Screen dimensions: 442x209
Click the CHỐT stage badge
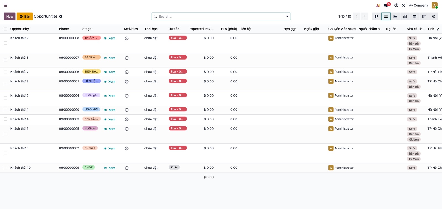(89, 167)
